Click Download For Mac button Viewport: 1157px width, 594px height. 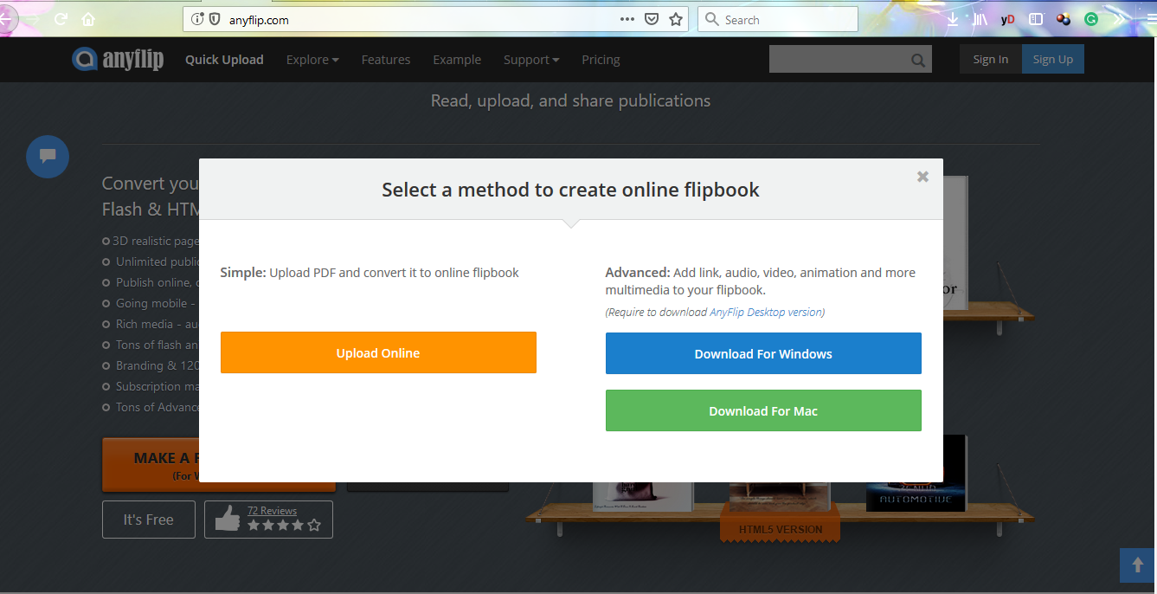click(763, 410)
